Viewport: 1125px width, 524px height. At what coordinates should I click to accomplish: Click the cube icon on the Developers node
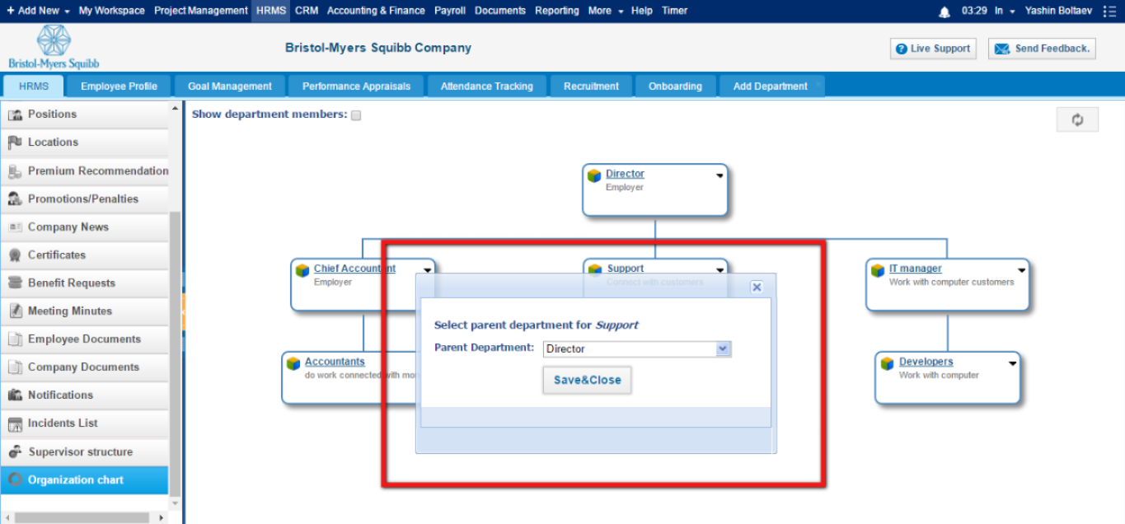(x=887, y=363)
